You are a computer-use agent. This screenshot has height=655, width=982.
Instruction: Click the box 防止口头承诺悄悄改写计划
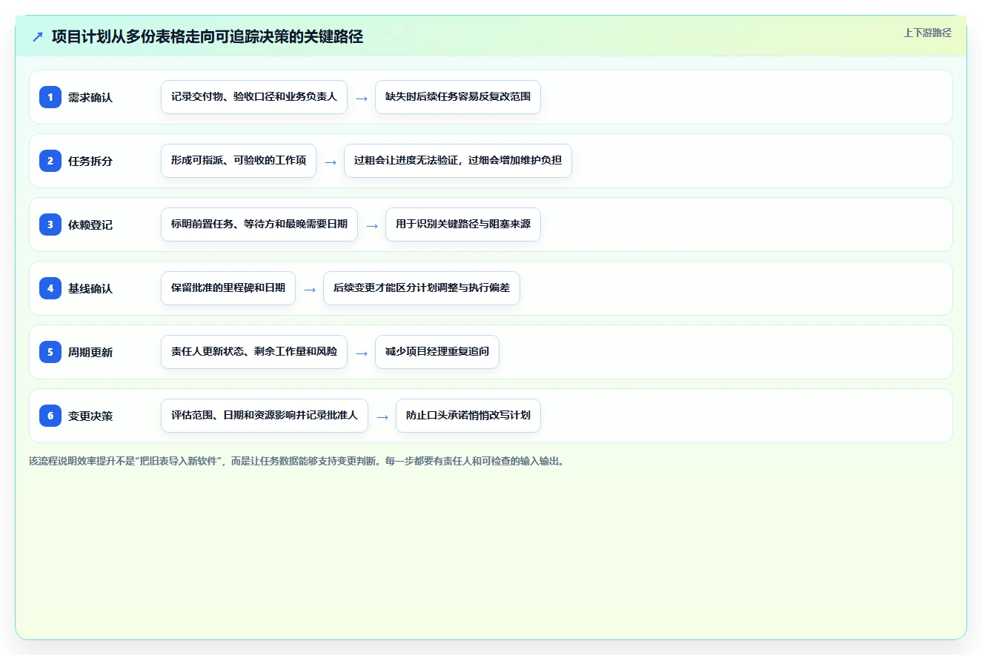[x=468, y=416]
